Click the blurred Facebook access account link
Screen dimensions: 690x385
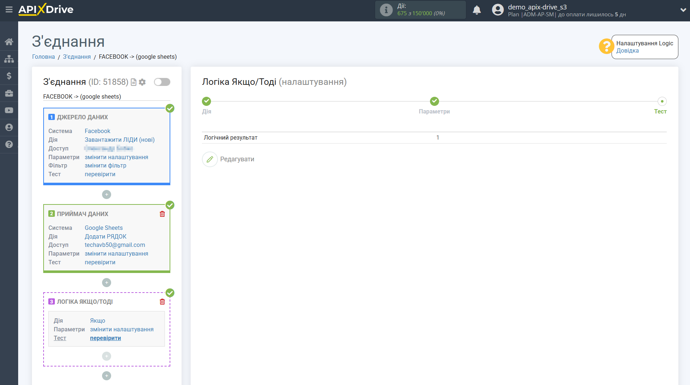109,149
